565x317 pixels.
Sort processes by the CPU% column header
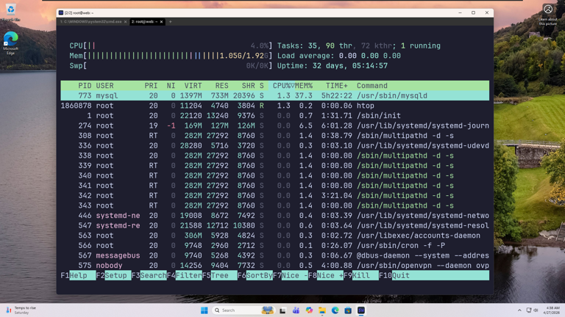coord(282,86)
